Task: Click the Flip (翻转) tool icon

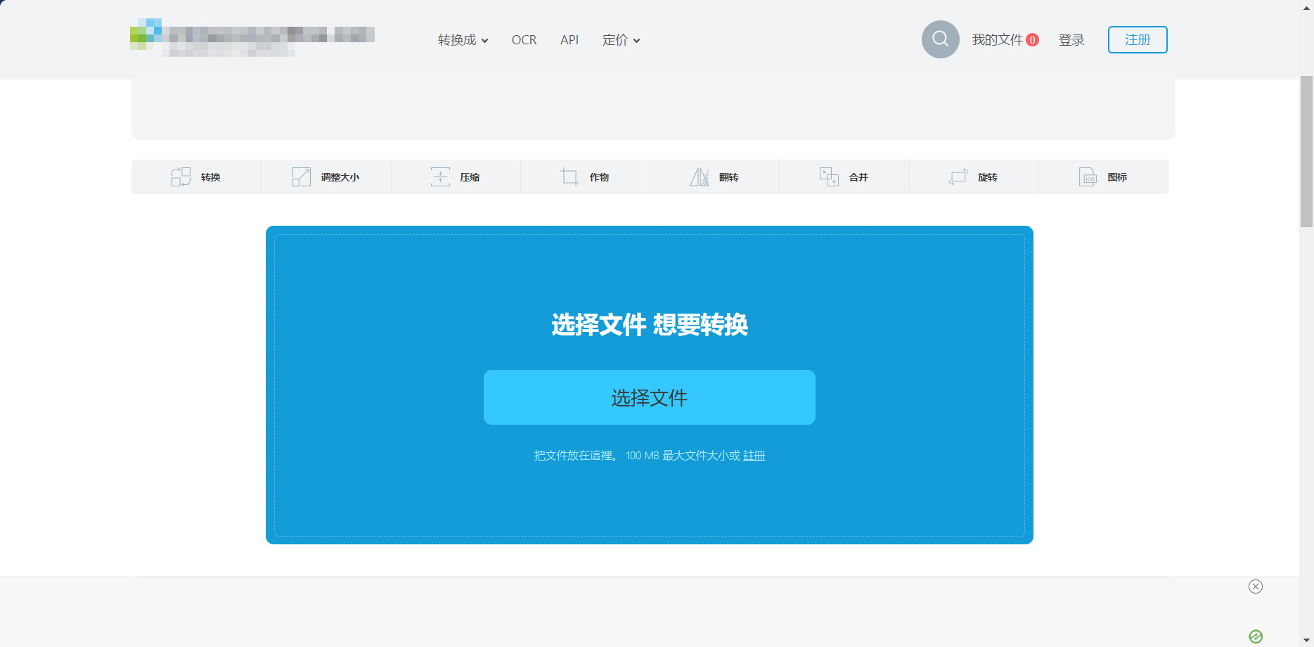Action: tap(699, 177)
